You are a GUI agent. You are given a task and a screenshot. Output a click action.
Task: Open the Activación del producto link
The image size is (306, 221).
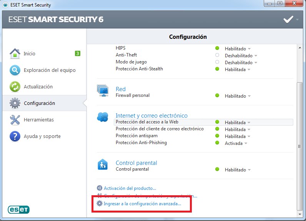click(130, 188)
